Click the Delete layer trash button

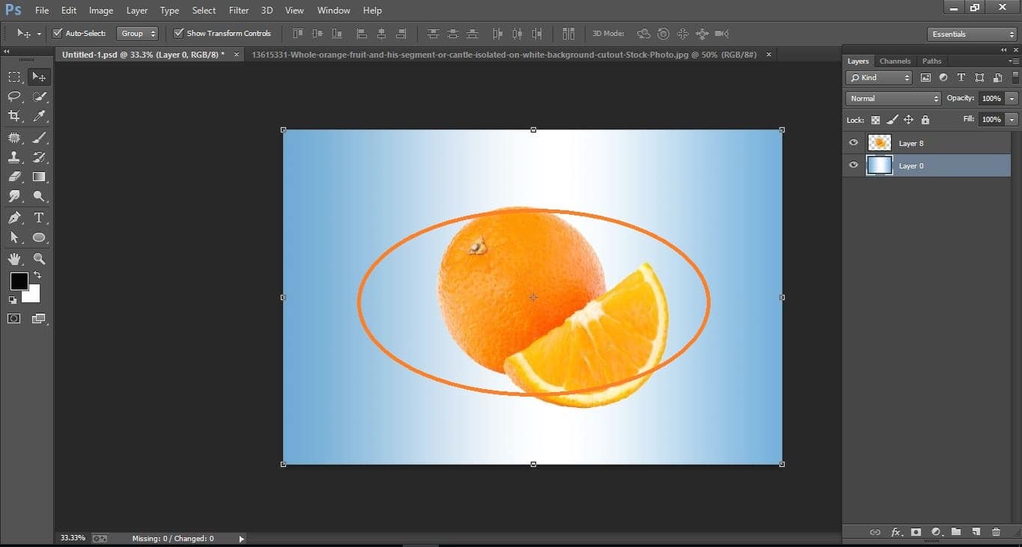(996, 532)
